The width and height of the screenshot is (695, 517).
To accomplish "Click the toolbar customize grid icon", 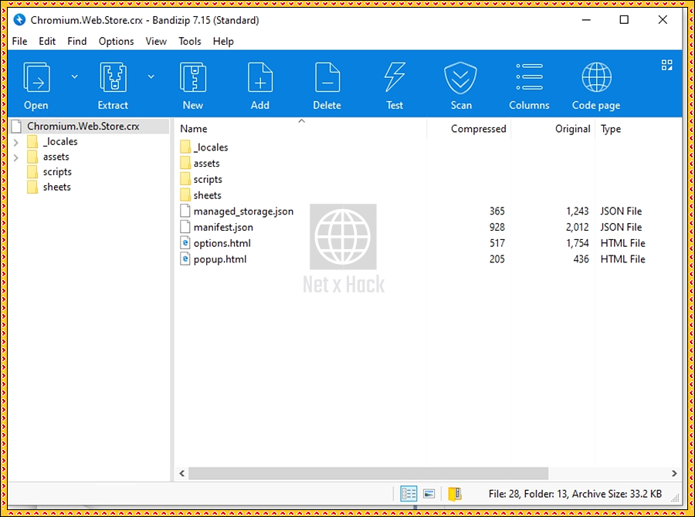I will [666, 65].
